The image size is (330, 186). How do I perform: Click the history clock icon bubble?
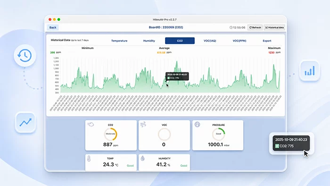(x=25, y=56)
